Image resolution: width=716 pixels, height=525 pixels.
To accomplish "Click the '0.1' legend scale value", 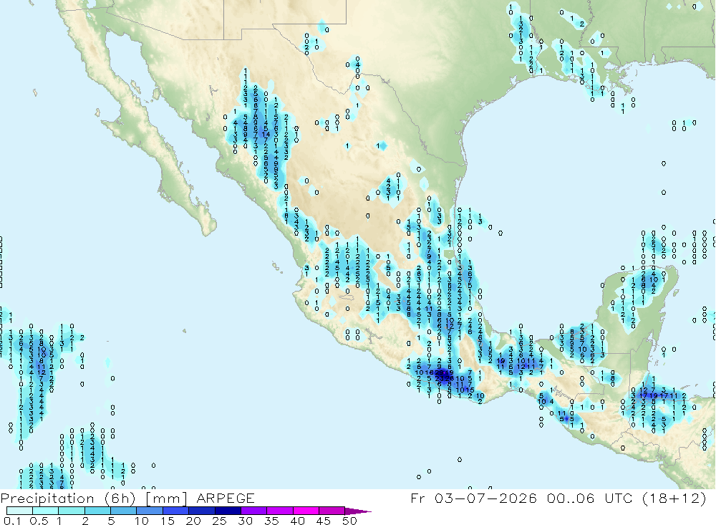I will (x=12, y=521).
